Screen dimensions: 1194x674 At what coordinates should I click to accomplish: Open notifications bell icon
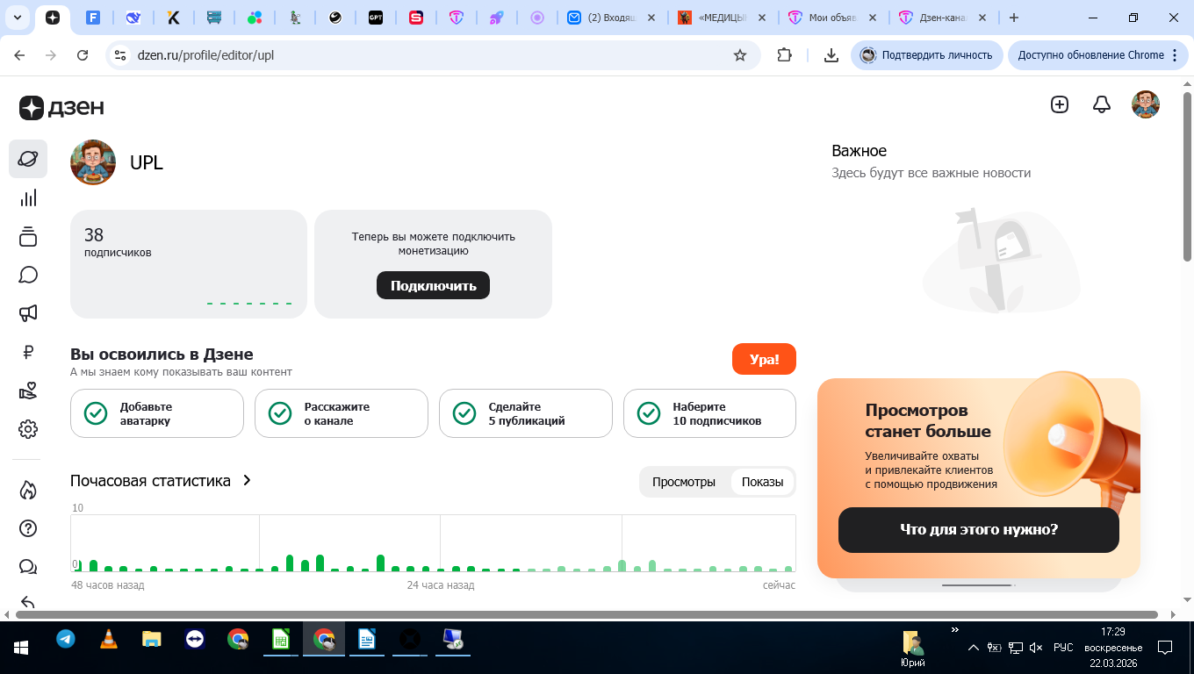point(1101,104)
